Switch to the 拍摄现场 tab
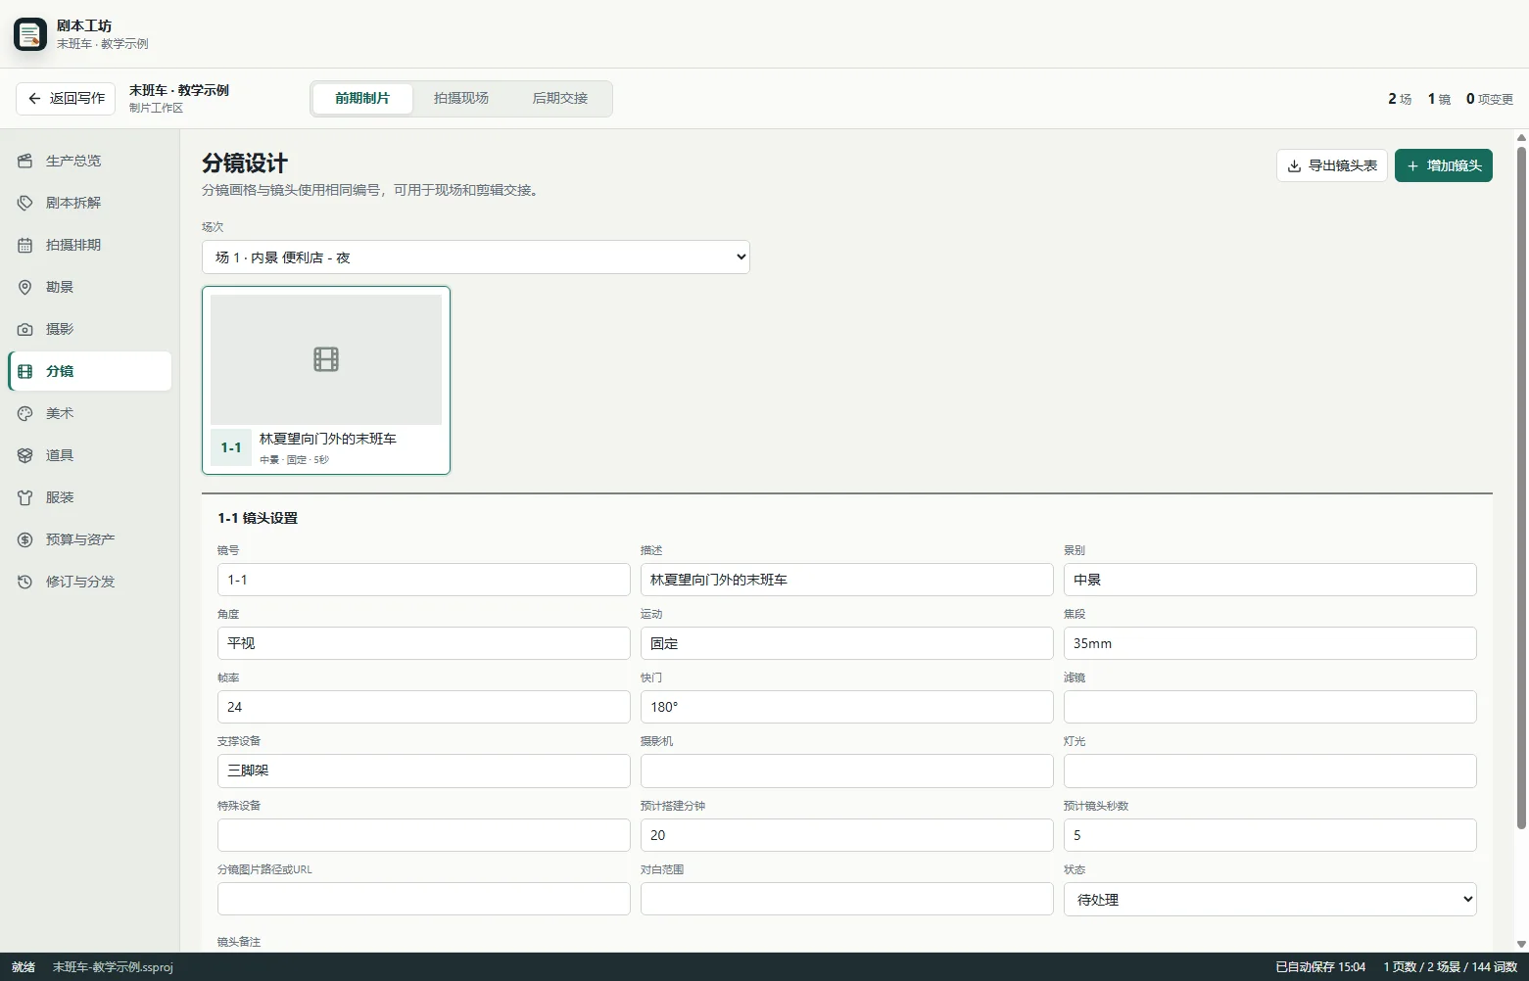This screenshot has width=1529, height=981. click(x=461, y=98)
